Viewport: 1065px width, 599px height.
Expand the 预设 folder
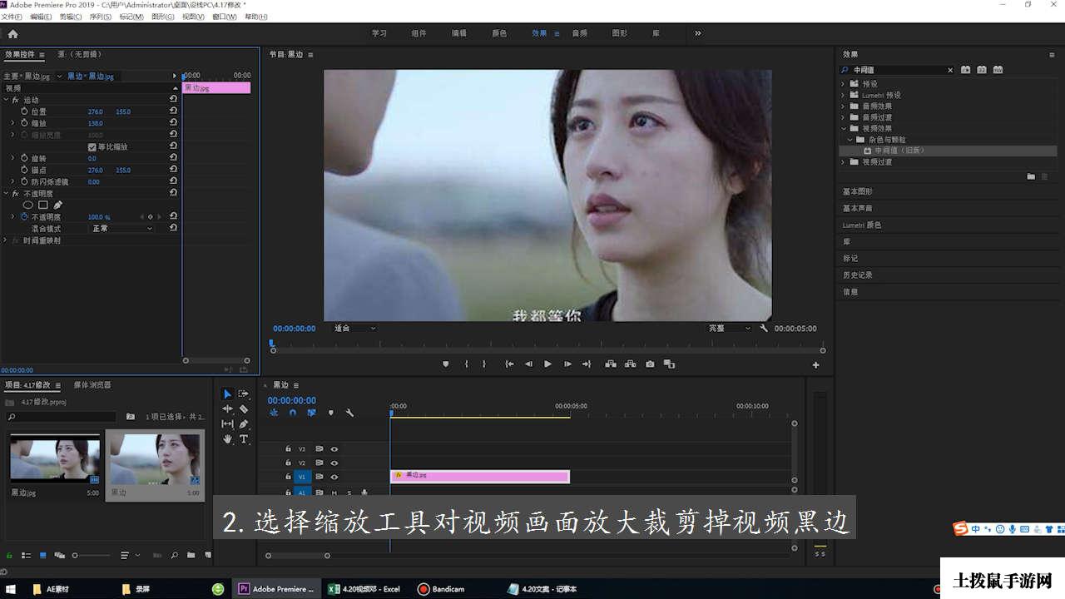(843, 84)
